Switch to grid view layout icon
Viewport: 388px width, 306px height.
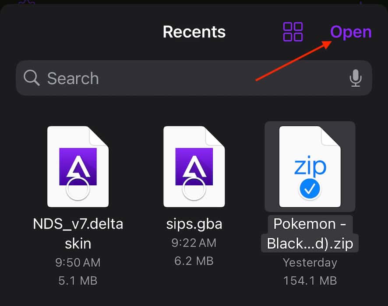[293, 32]
